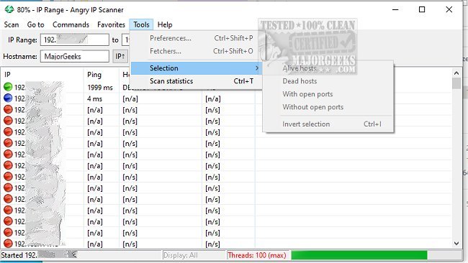Open the Scan menu
Viewport: 468px width, 263px height.
coord(12,24)
